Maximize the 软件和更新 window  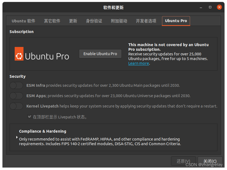point(210,7)
